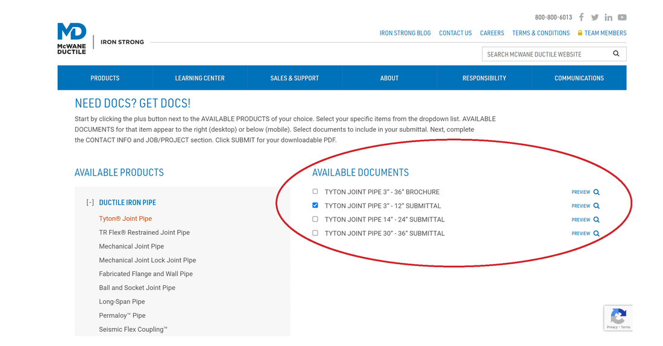Open the About menu
663x346 pixels.
389,78
